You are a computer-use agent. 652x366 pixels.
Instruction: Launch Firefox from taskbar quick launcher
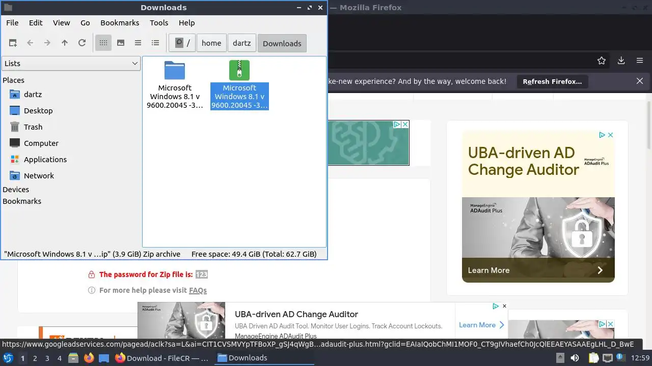89,358
